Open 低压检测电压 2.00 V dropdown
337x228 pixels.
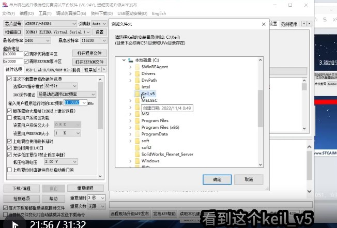tap(75, 162)
